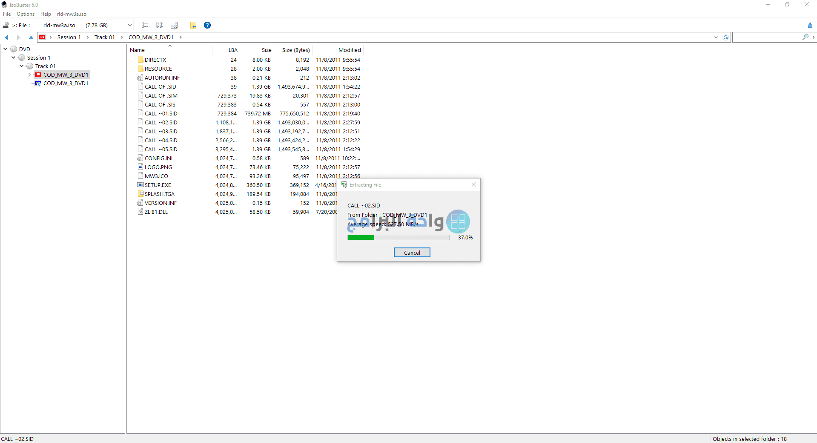Viewport: 817px width, 443px height.
Task: Sort the list by Name column
Action: pyautogui.click(x=169, y=50)
